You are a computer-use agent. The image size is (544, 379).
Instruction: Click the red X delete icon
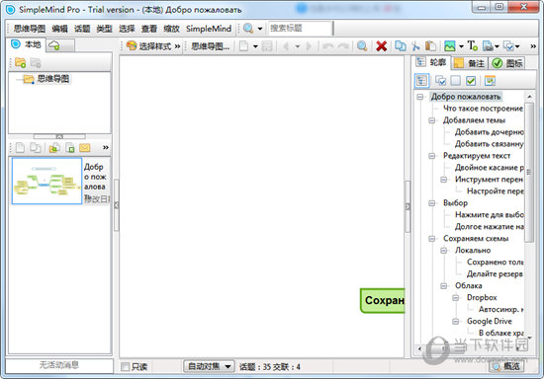(381, 45)
